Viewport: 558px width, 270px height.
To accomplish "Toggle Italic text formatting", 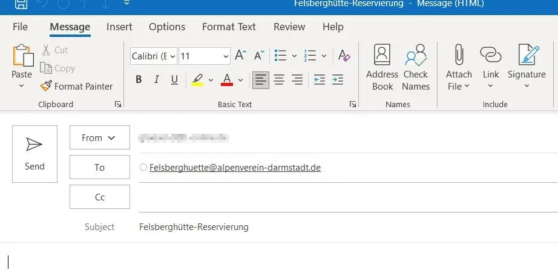I will (156, 79).
